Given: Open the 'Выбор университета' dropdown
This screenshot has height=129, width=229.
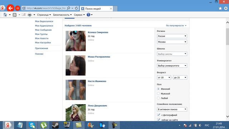Looking at the screenshot, I should tap(172, 66).
